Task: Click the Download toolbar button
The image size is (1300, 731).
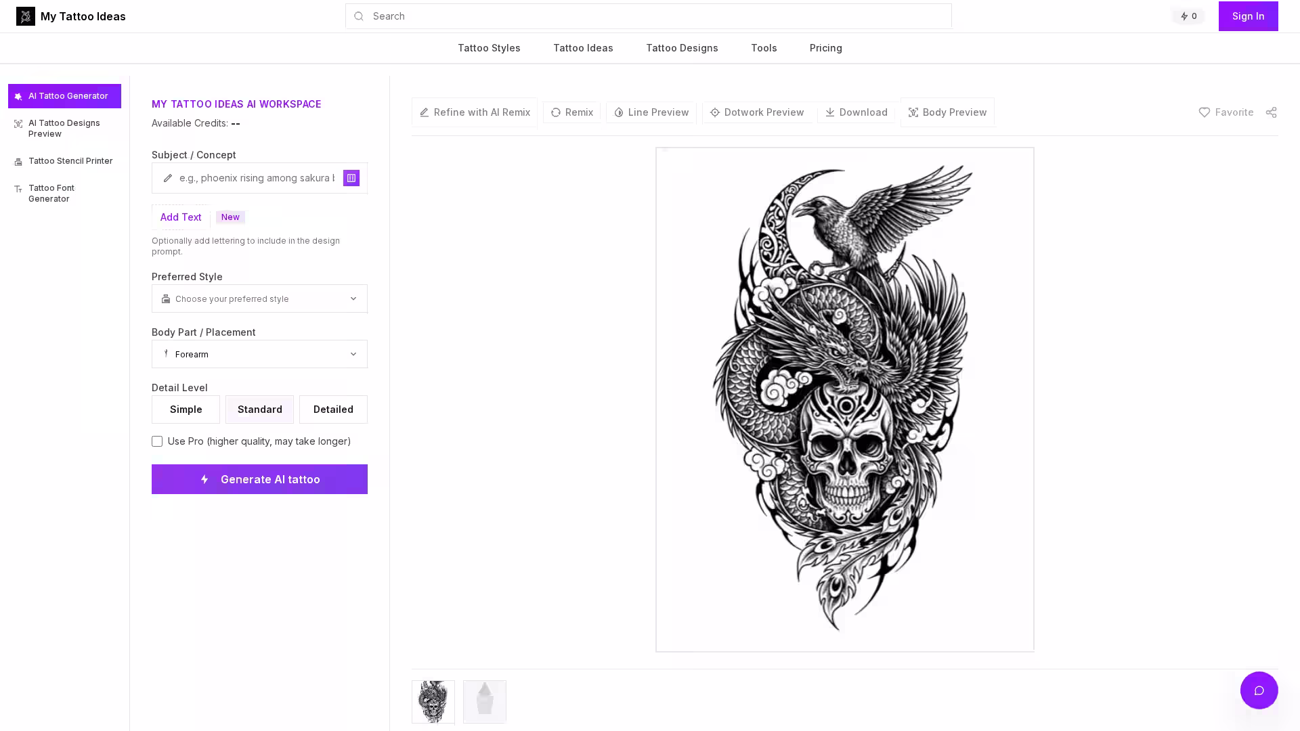Action: 856,112
